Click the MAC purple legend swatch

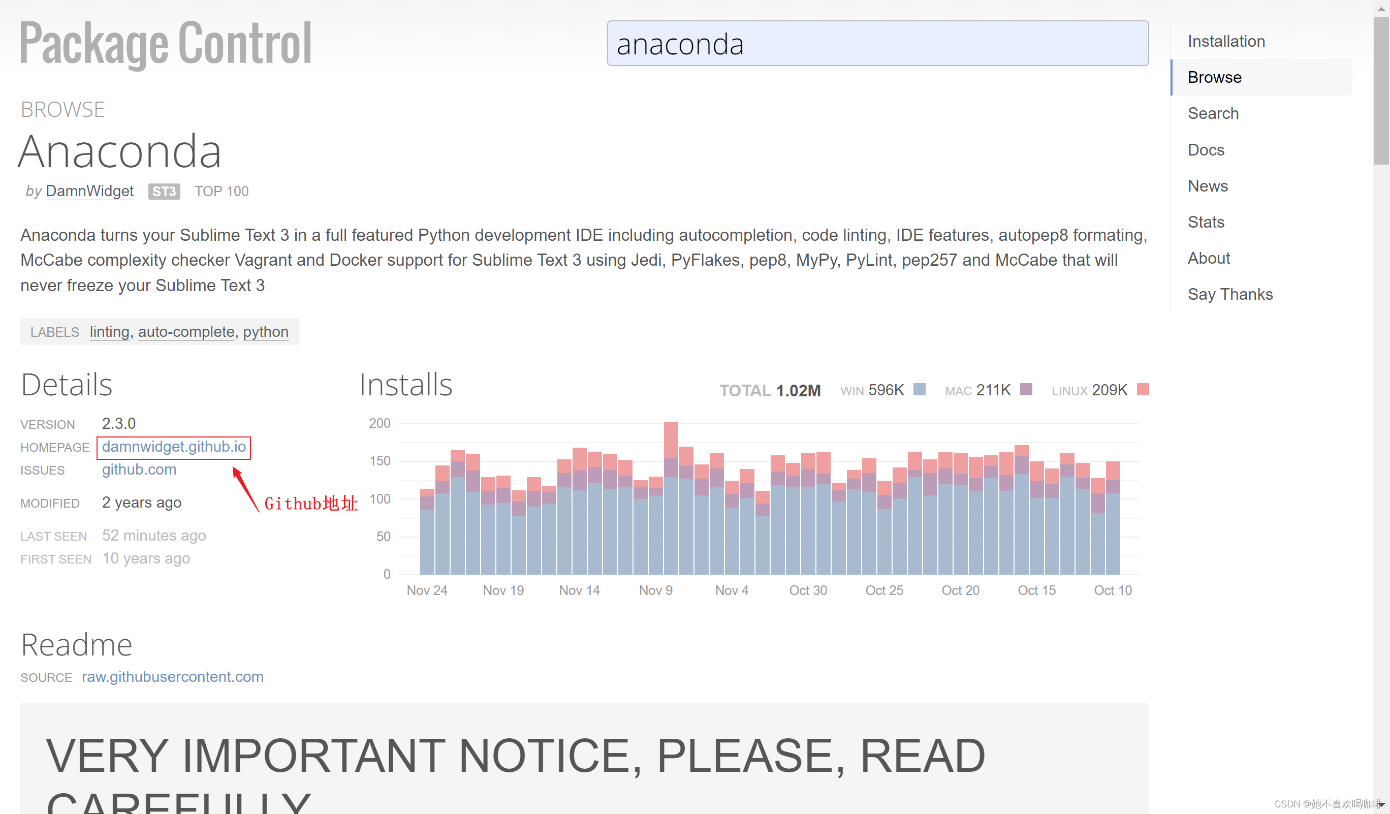[x=1026, y=389]
